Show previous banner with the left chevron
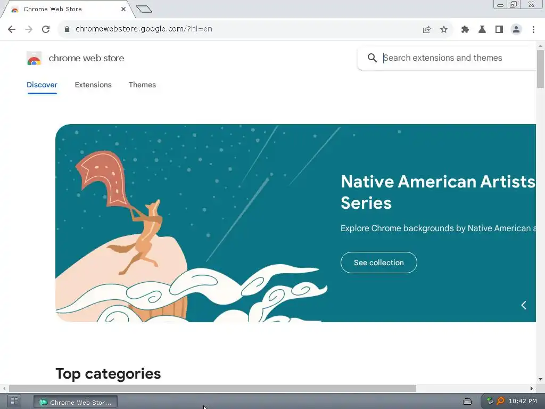 click(x=524, y=305)
